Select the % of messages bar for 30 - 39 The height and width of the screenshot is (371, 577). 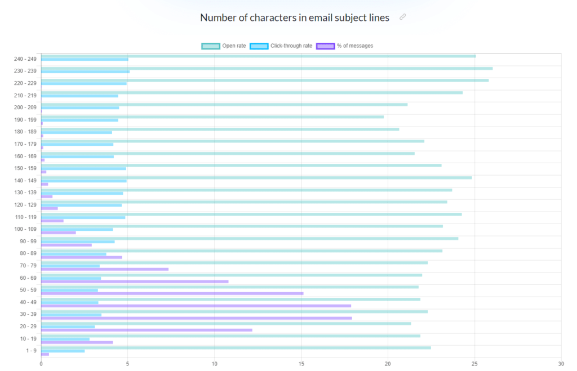pos(196,318)
